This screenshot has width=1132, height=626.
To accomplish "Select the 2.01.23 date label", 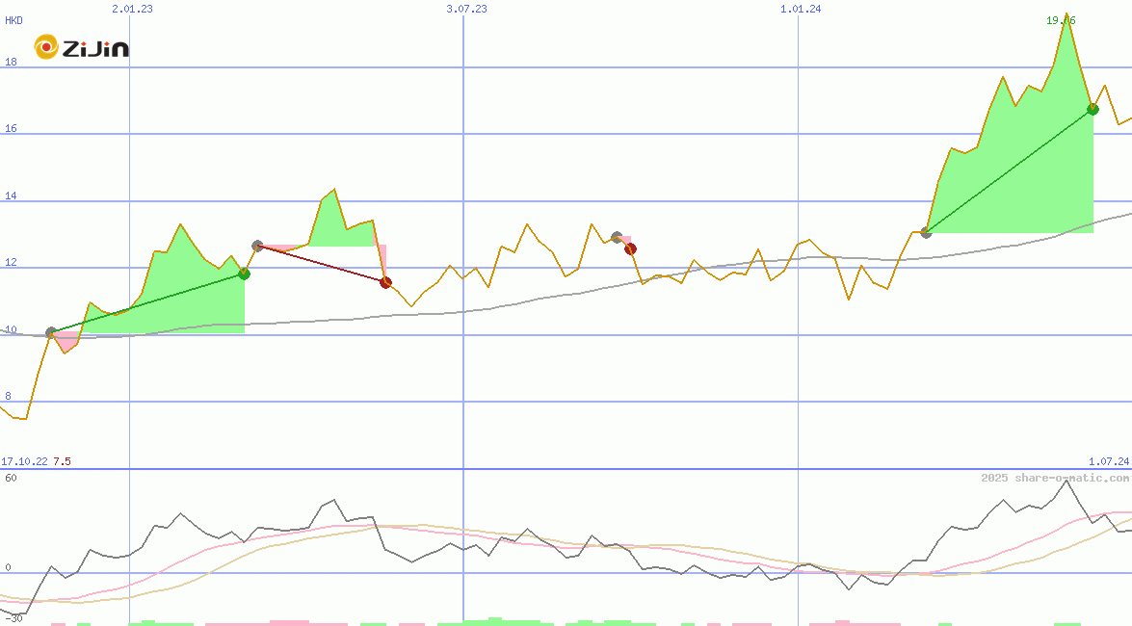I will click(132, 9).
